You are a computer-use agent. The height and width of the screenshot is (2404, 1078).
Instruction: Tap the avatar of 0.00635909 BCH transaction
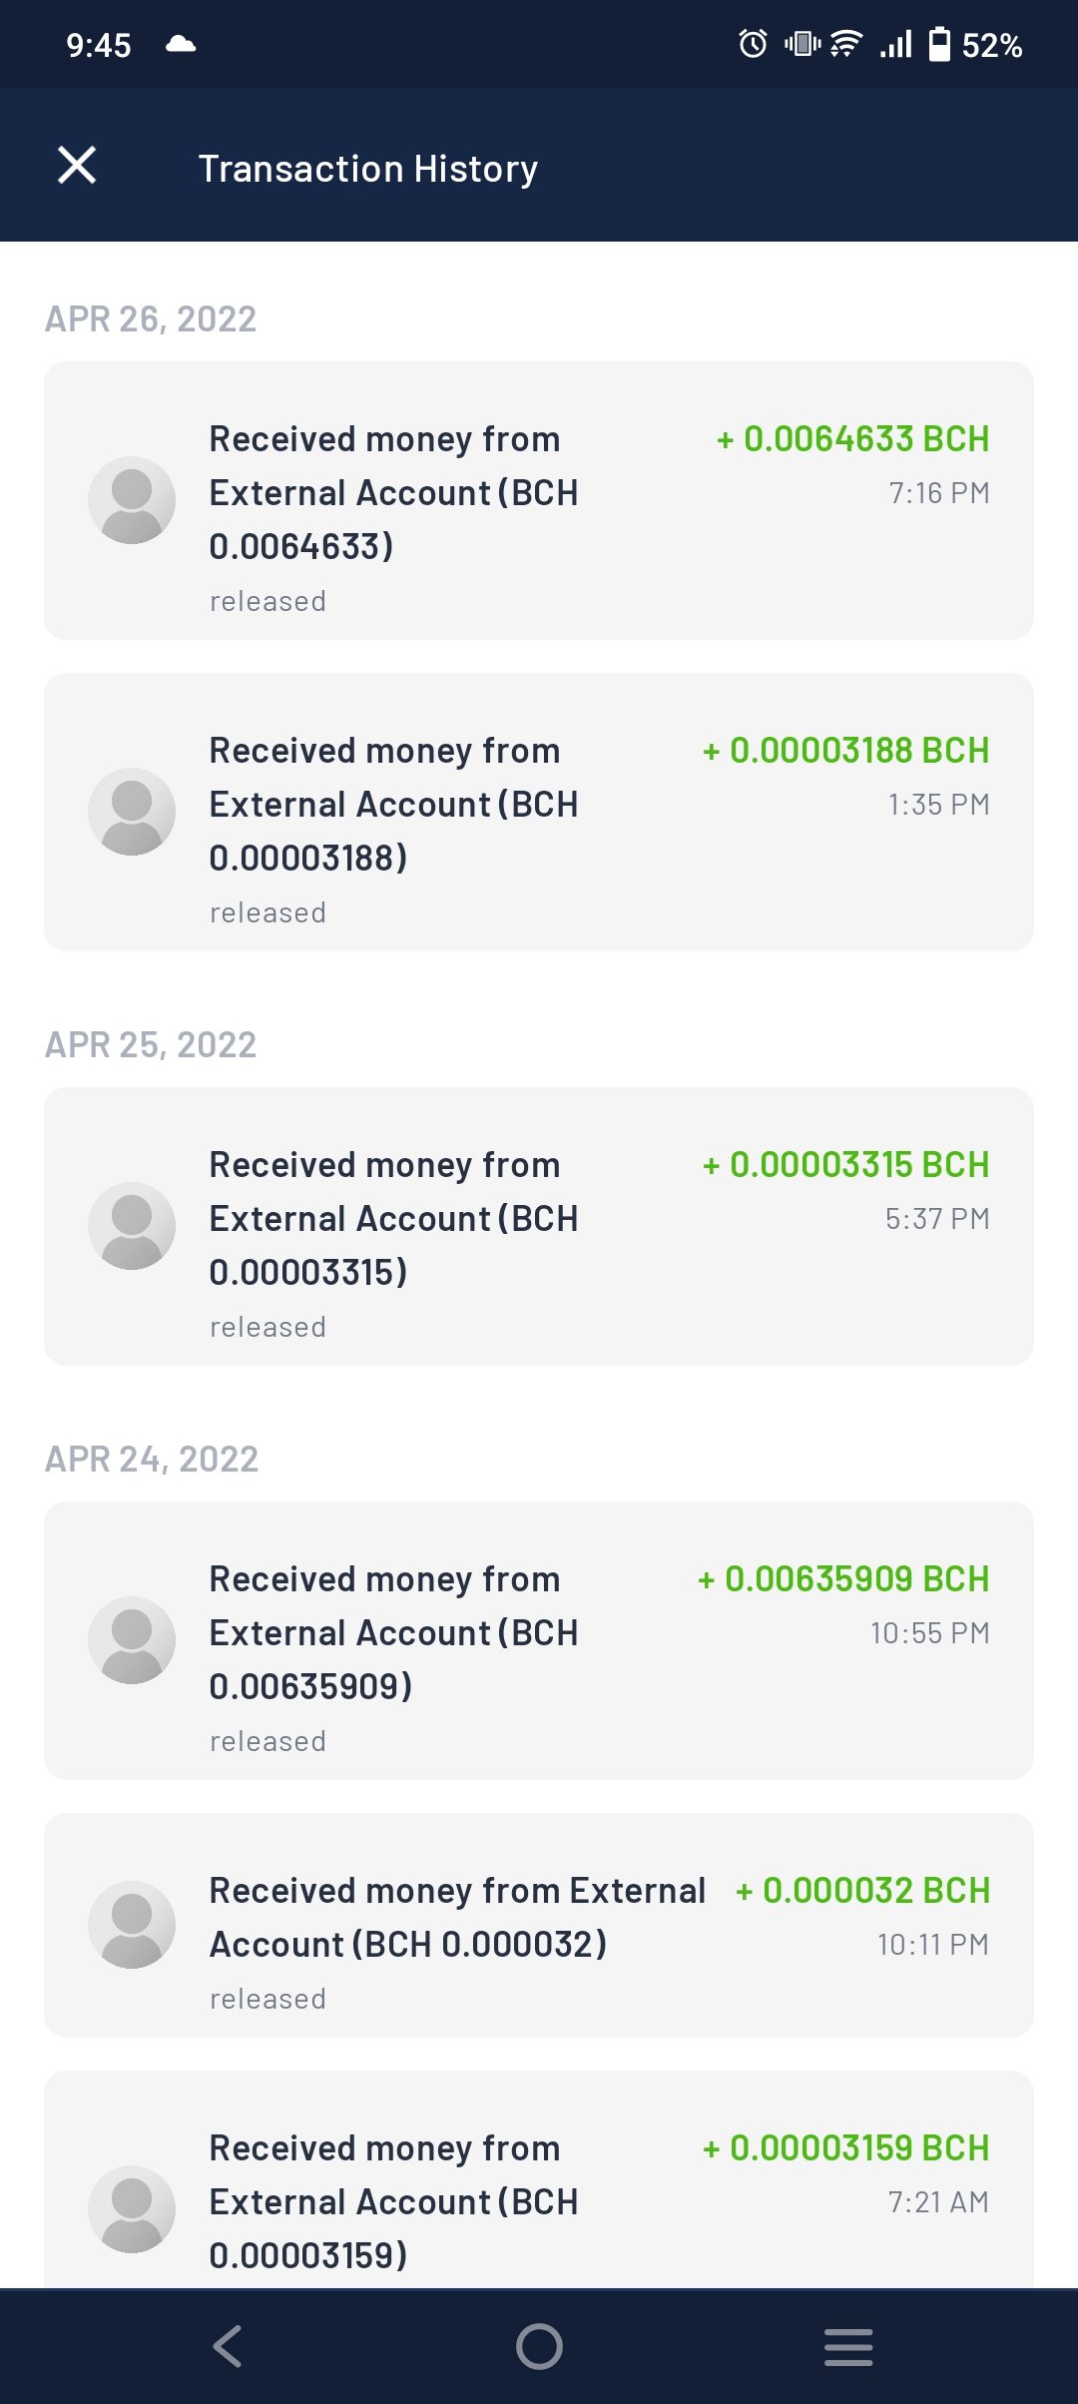point(132,1640)
